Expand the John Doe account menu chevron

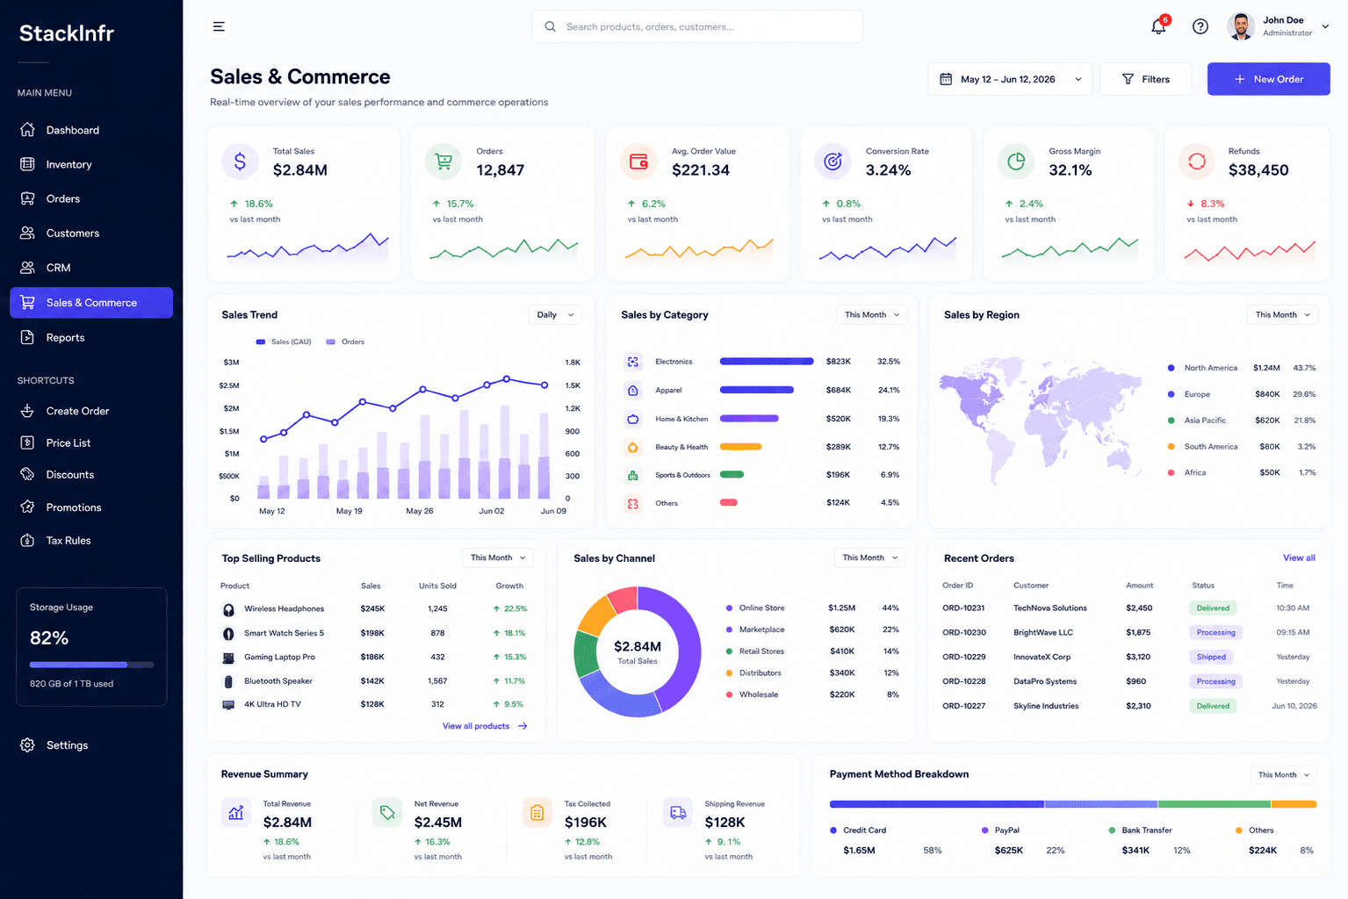click(x=1325, y=26)
